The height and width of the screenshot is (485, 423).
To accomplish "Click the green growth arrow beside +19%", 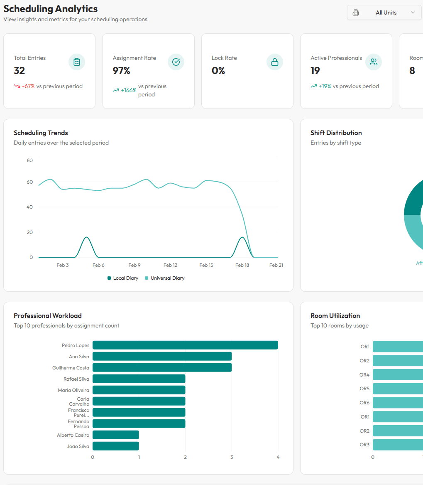I will 313,86.
